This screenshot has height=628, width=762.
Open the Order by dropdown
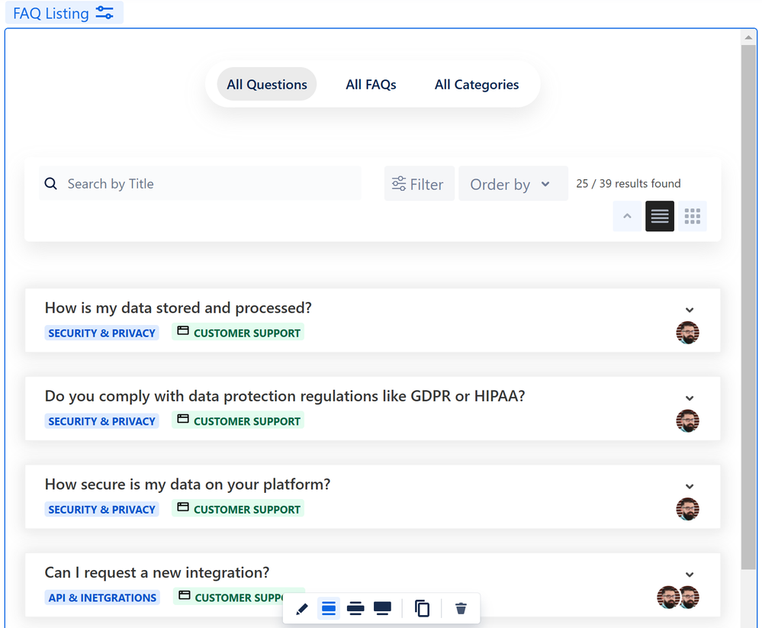(x=513, y=184)
